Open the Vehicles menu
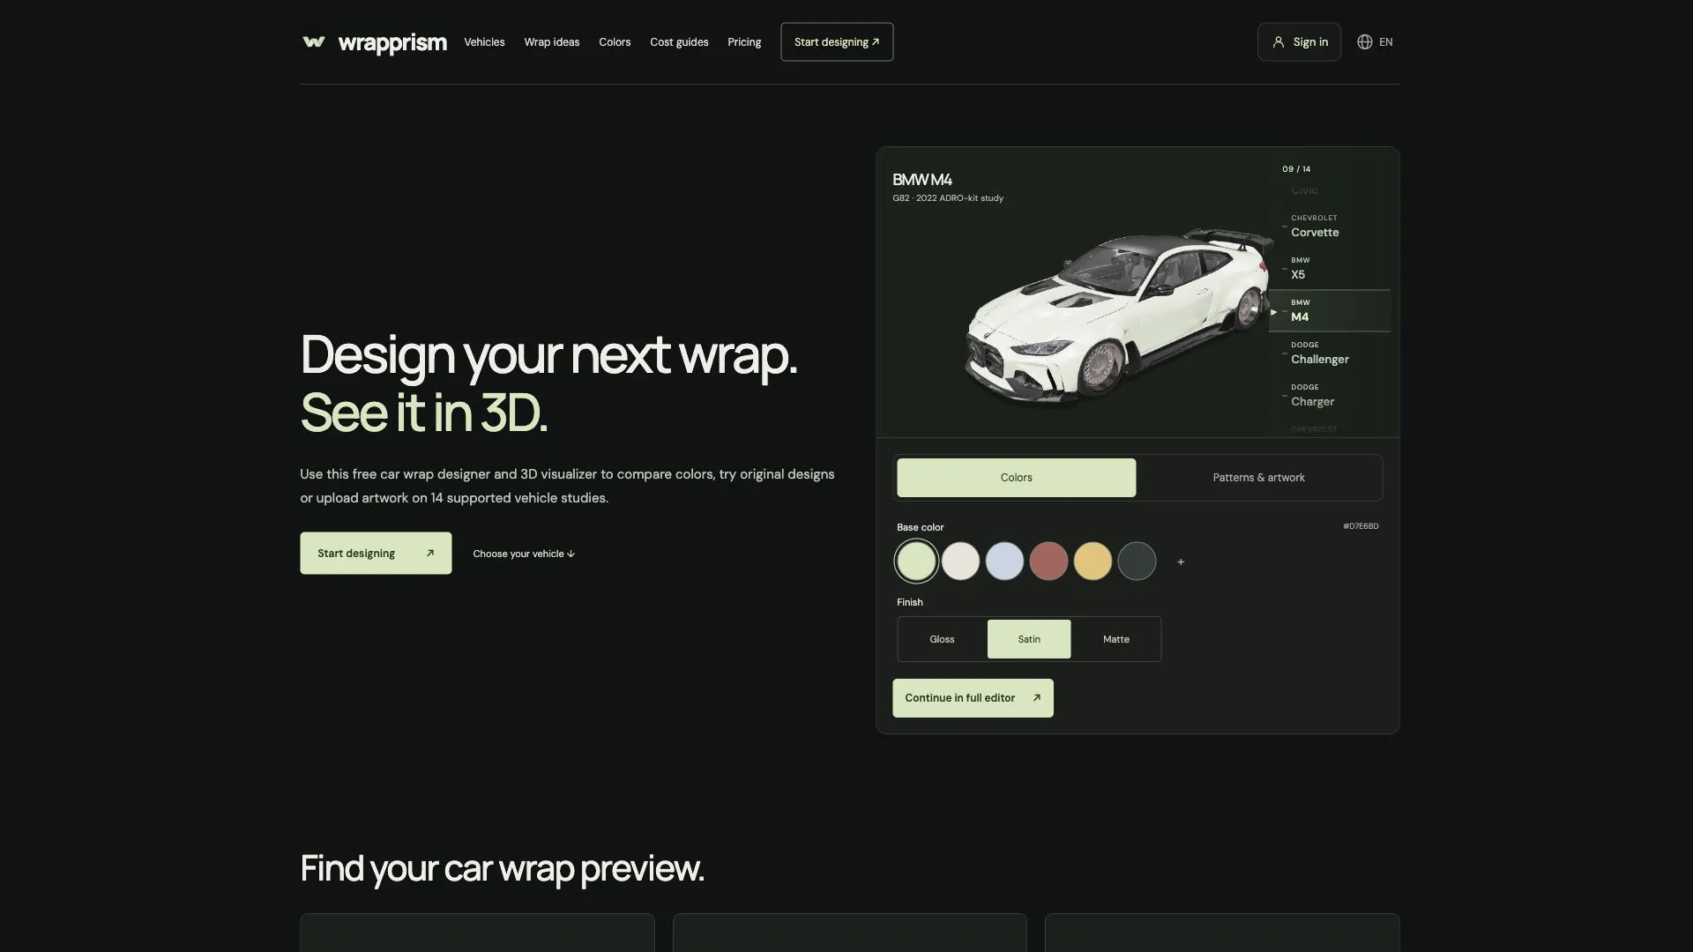 click(x=484, y=42)
